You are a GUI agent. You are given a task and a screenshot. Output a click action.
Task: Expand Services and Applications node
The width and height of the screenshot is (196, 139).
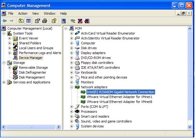4,82
